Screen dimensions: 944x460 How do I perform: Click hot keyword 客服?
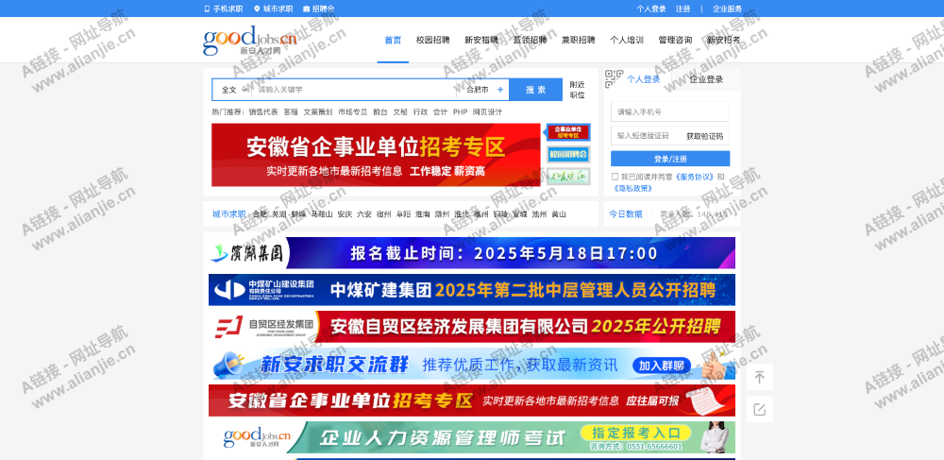[x=291, y=112]
